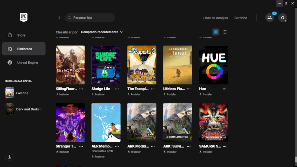Open the SAMURAI SHODOWN cover
The width and height of the screenshot is (297, 167).
tap(213, 123)
